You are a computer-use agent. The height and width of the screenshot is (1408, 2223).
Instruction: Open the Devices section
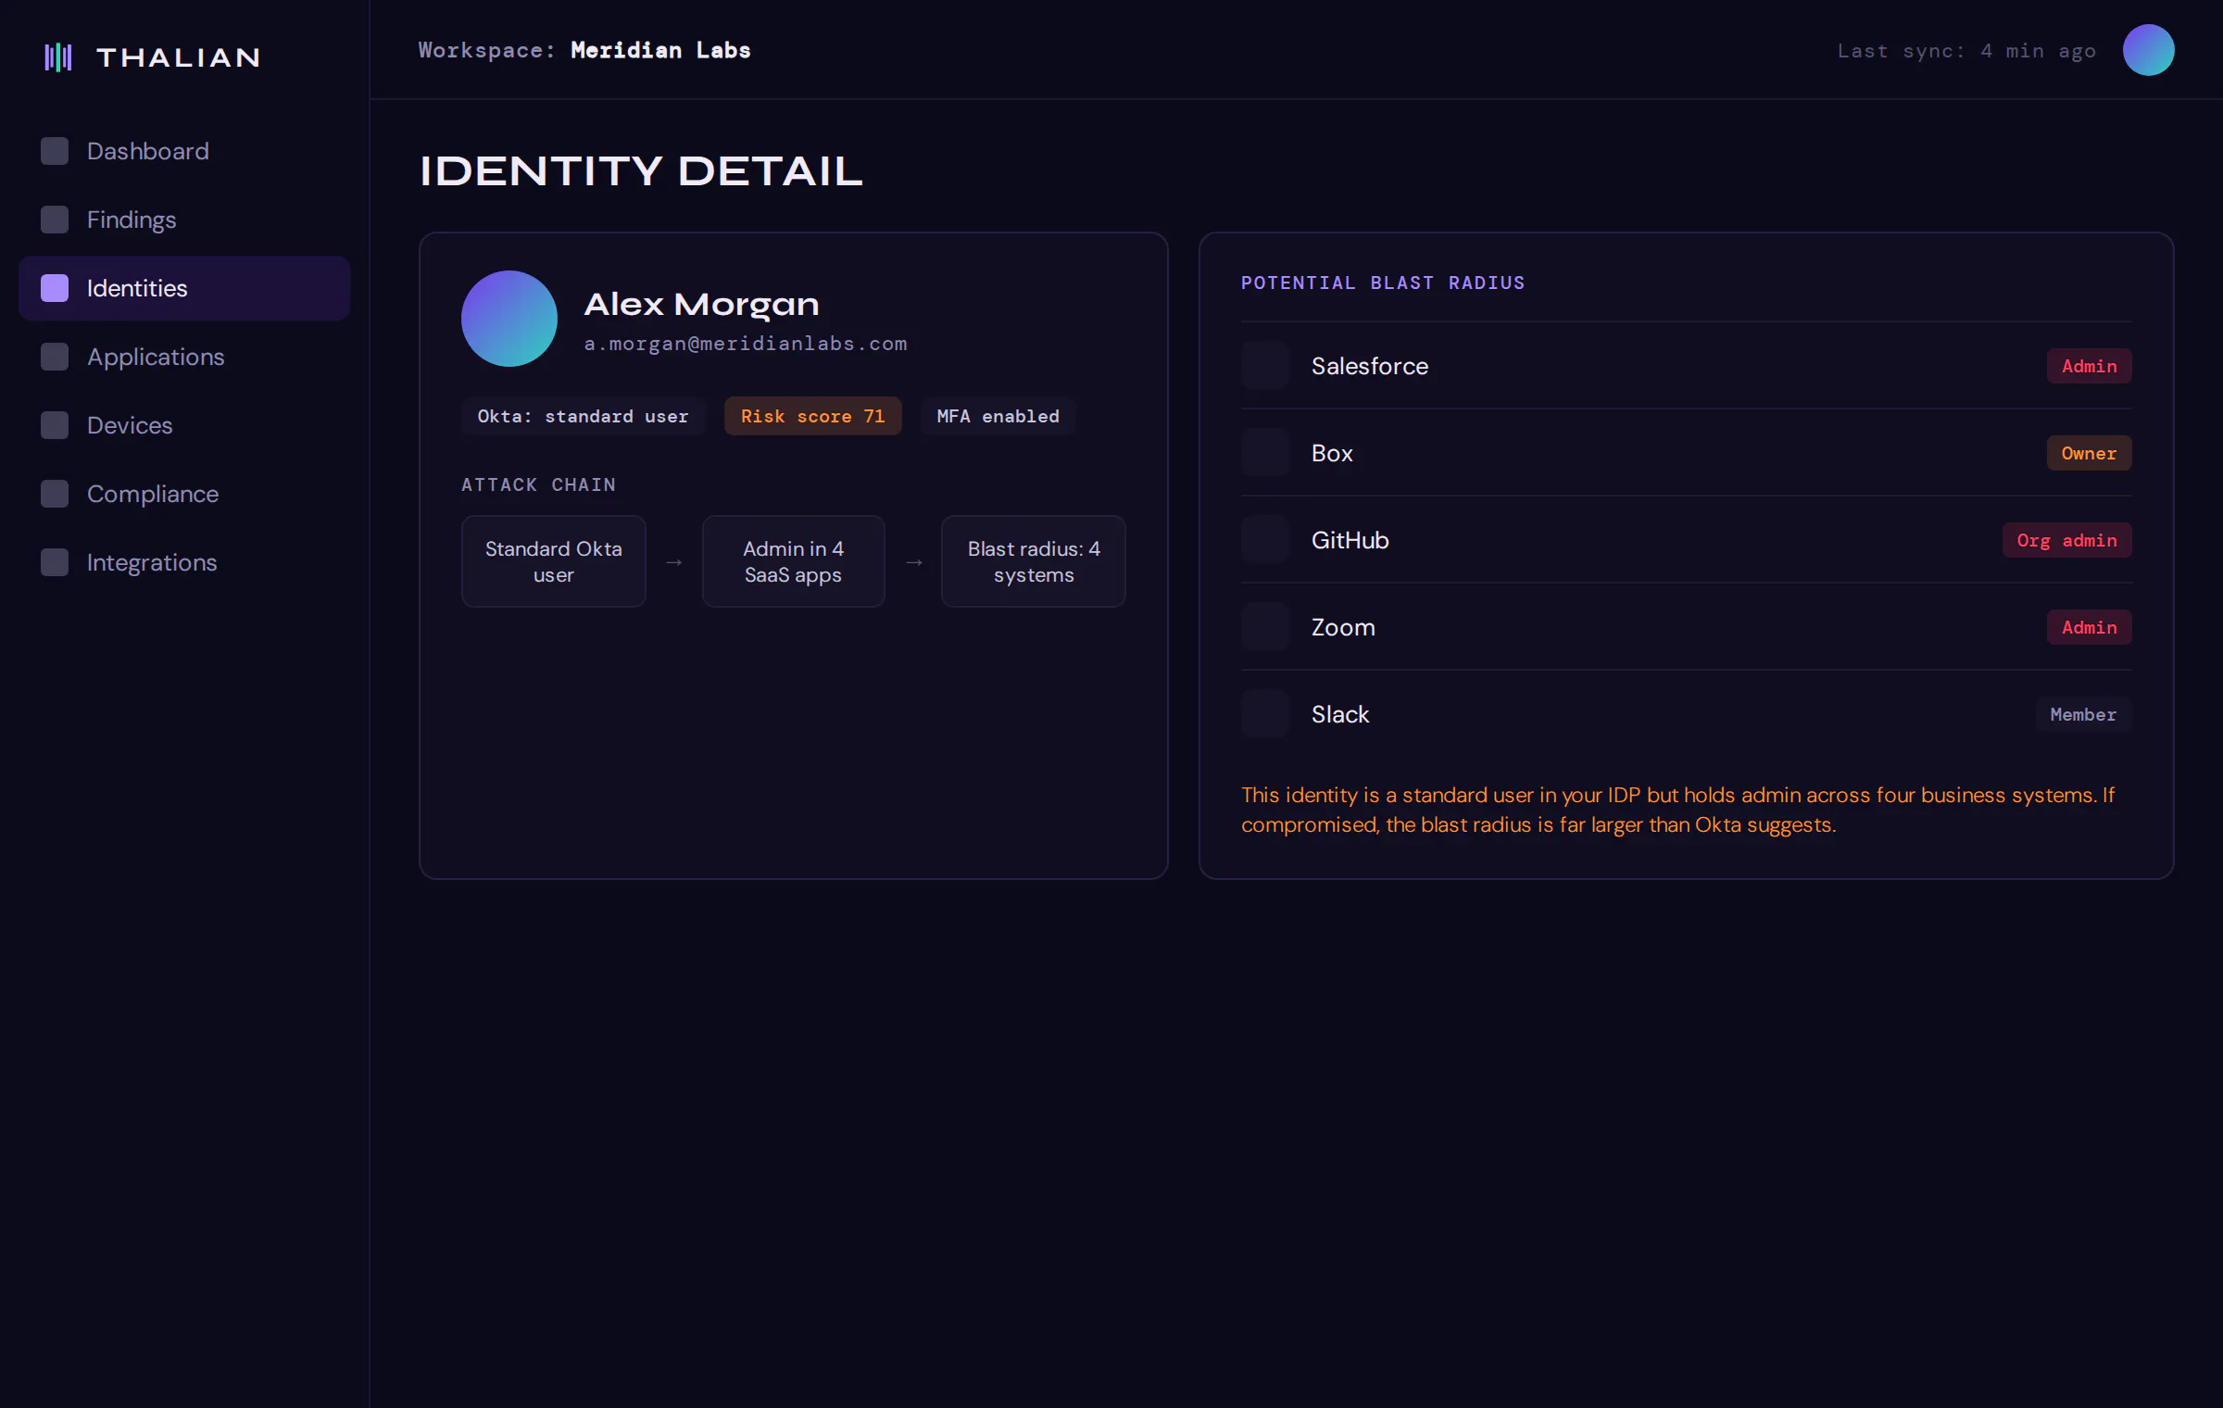click(184, 425)
